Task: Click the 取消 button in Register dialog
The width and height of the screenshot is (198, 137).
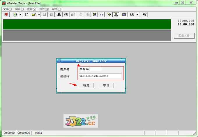Action: (x=106, y=85)
